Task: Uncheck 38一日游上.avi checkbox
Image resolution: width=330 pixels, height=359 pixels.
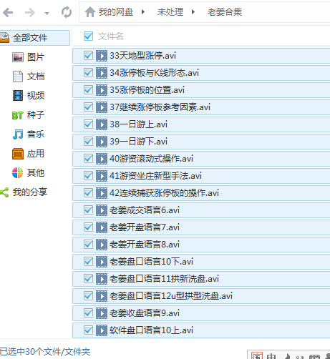Action: (x=88, y=124)
